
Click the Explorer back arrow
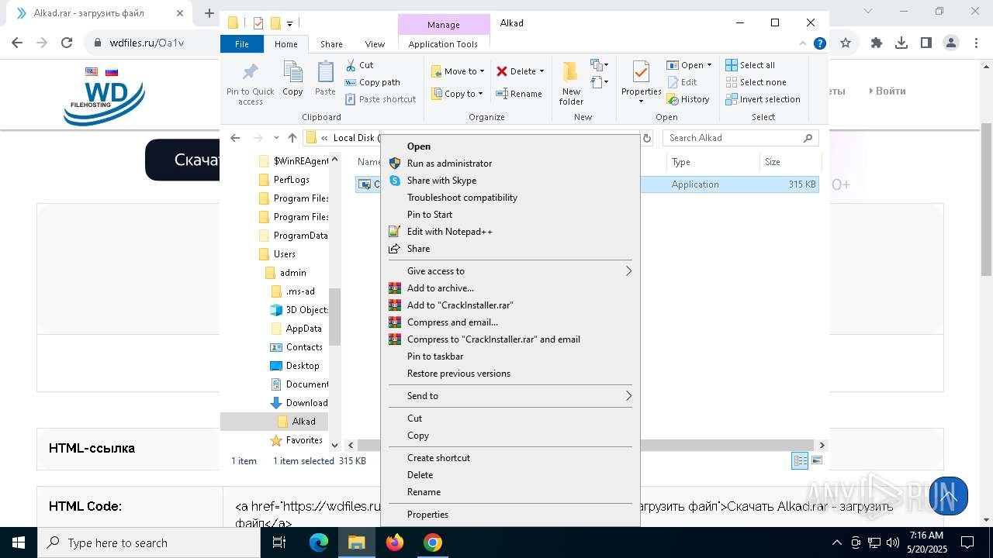click(235, 138)
